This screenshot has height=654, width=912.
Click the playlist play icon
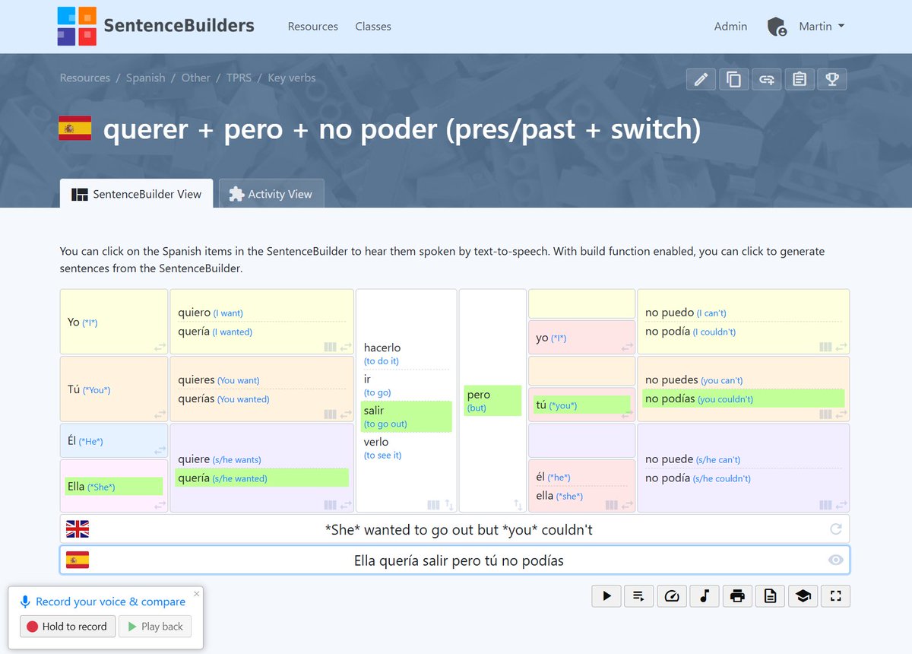click(x=638, y=596)
